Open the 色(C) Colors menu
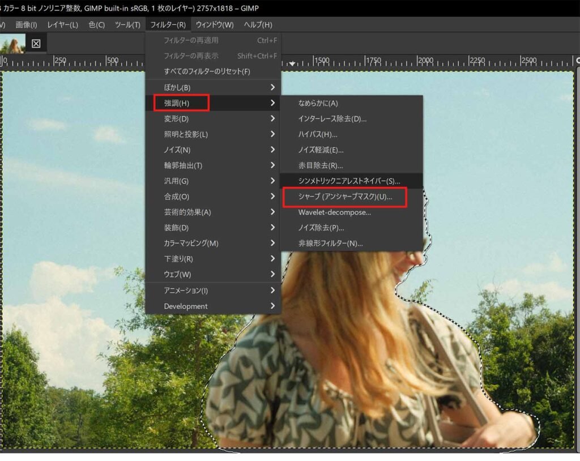The image size is (580, 461). click(97, 24)
